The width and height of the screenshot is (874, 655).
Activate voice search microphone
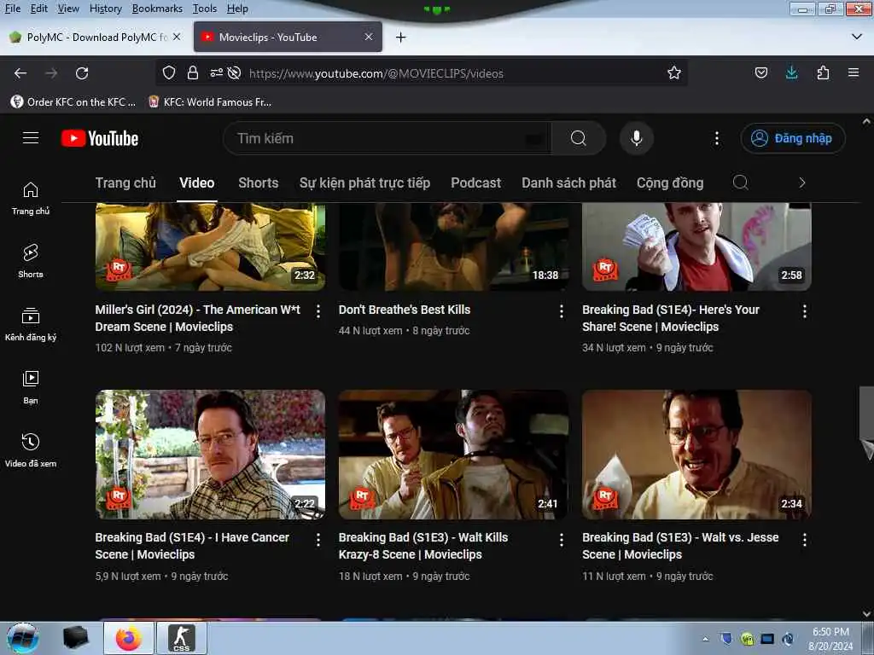click(636, 138)
